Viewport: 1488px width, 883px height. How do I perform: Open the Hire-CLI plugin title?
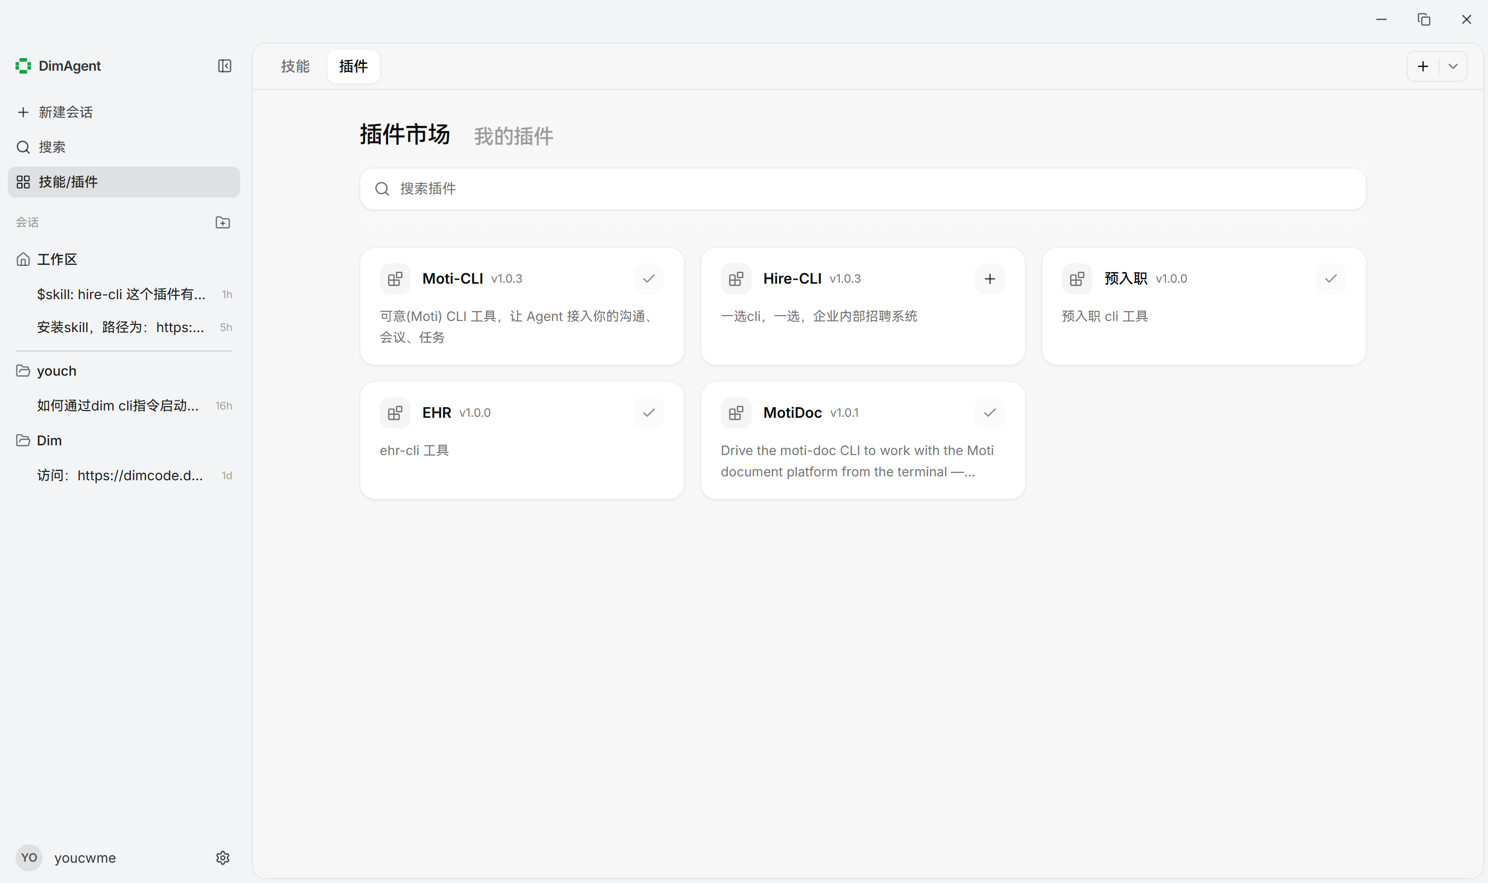(x=792, y=278)
